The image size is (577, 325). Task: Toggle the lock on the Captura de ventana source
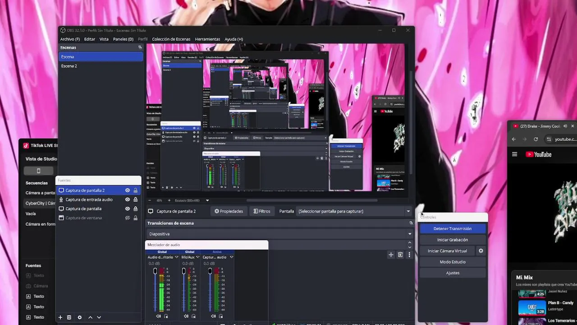click(135, 218)
